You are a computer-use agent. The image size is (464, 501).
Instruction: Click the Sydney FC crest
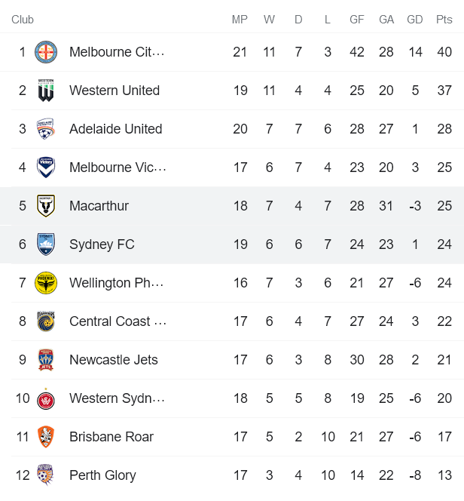click(46, 244)
